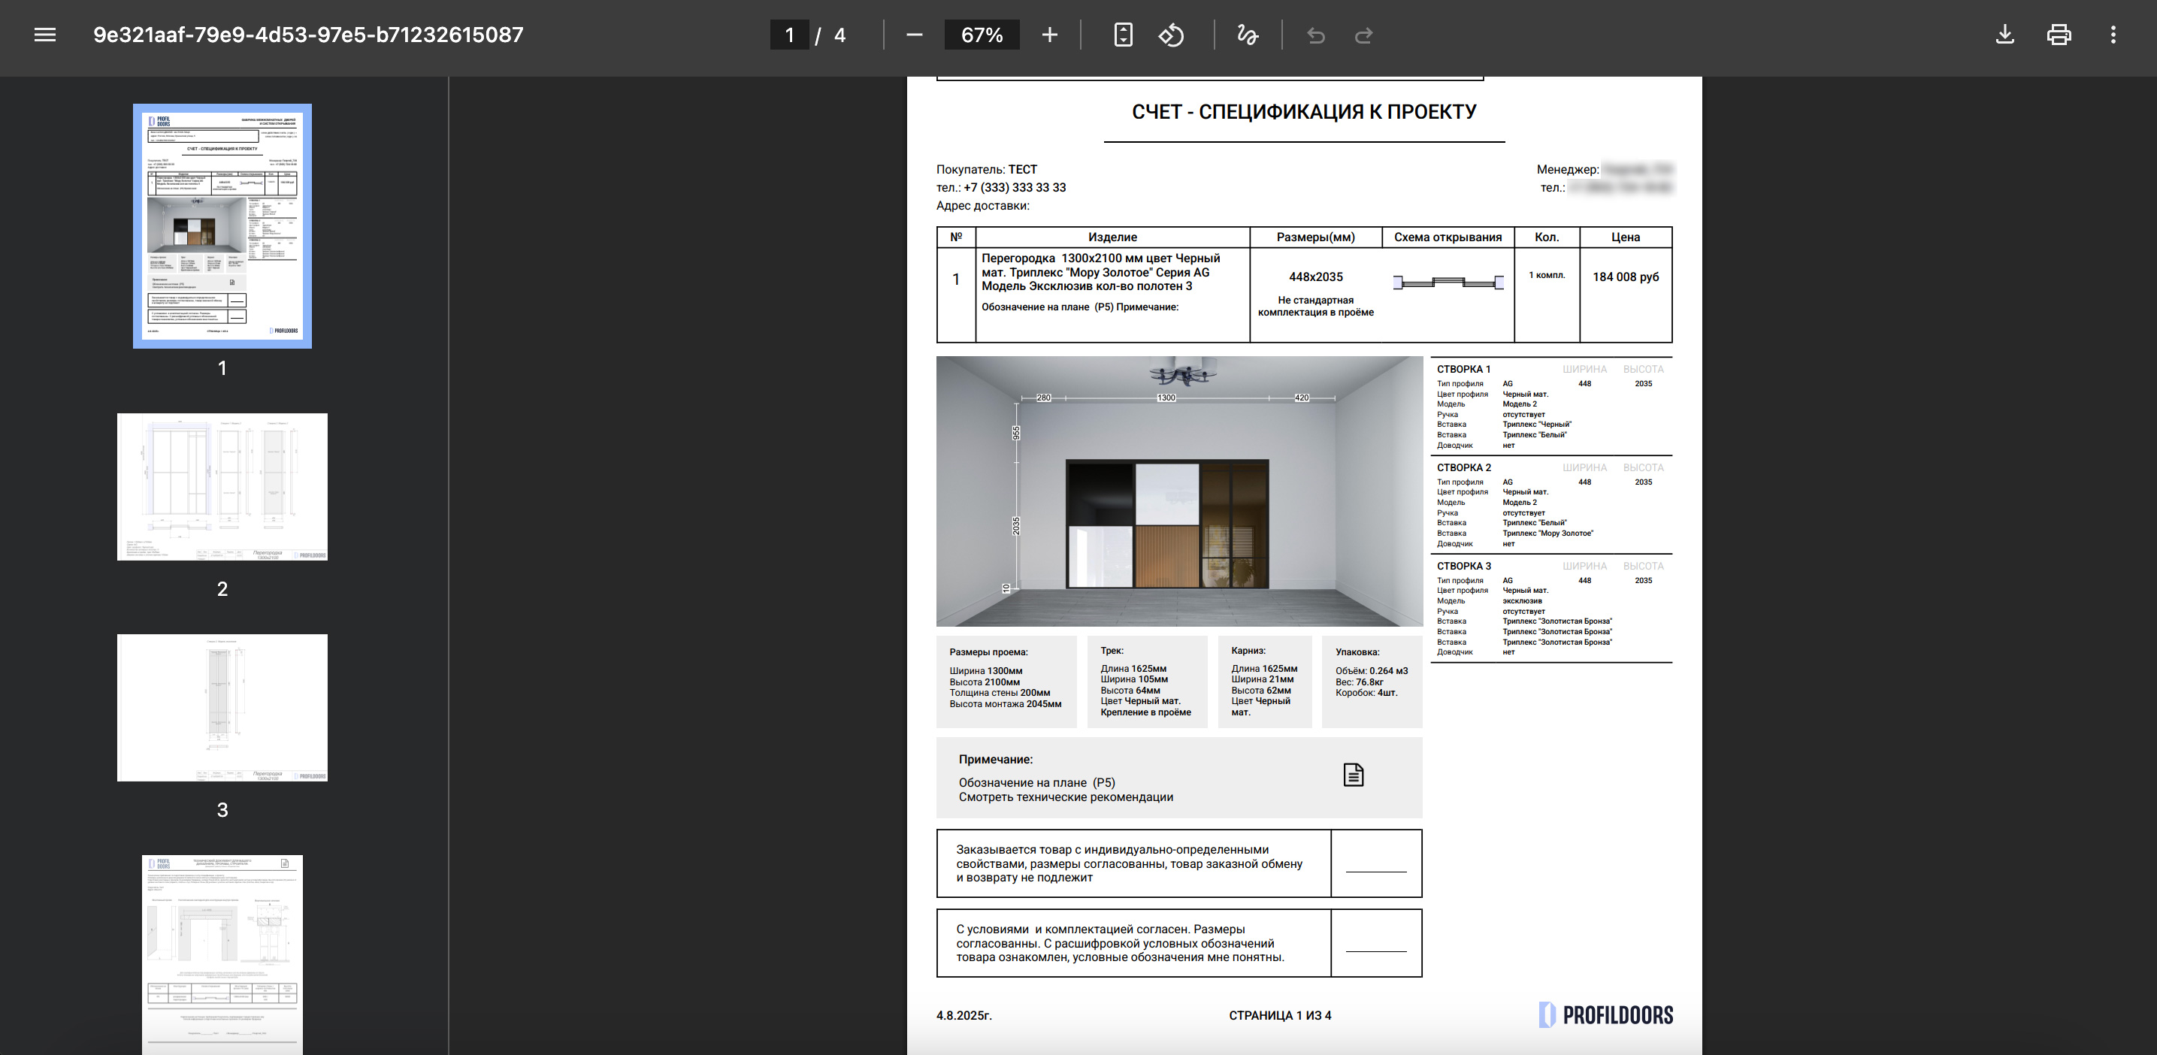
Task: Click the Вес: 76.8кг value
Action: [1359, 682]
